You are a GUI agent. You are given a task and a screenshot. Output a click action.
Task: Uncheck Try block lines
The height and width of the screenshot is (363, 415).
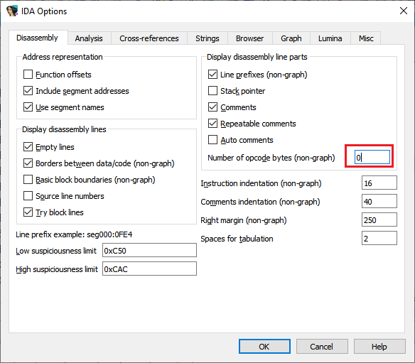click(28, 212)
